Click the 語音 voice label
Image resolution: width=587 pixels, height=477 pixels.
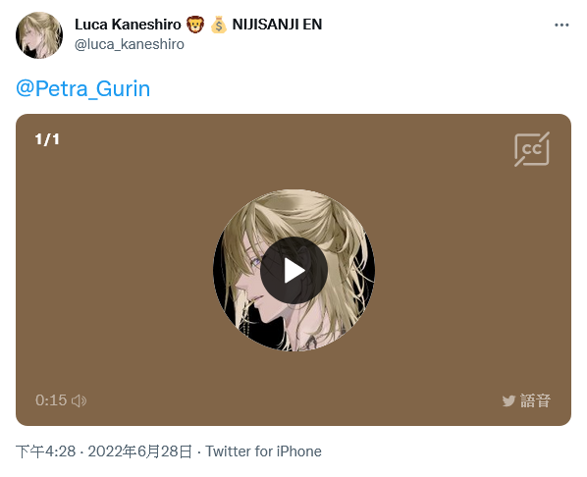pyautogui.click(x=535, y=401)
